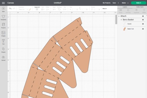The height and width of the screenshot is (98, 147).
Task: Hide the Basic Cut layer
Action: click(x=143, y=29)
